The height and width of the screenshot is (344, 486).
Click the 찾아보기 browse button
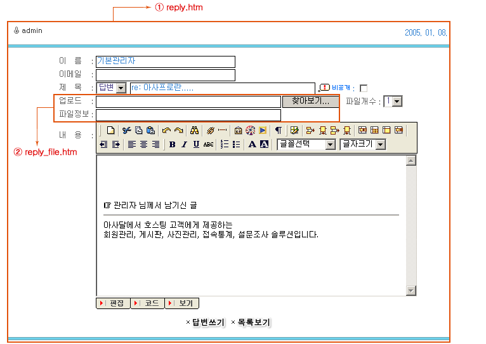(x=310, y=102)
